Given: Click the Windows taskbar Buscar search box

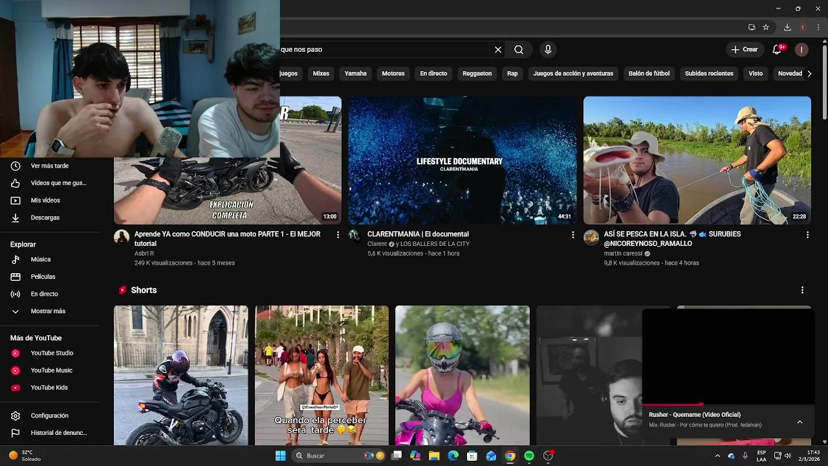Looking at the screenshot, I should (339, 456).
